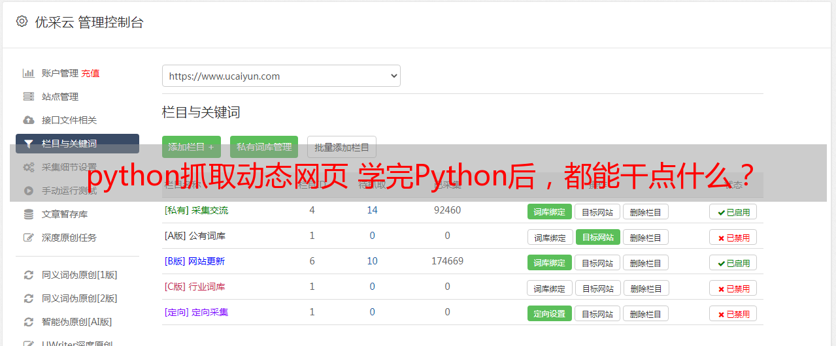Click the cloud upload icon for 接口文件相关
This screenshot has width=836, height=346.
click(29, 120)
